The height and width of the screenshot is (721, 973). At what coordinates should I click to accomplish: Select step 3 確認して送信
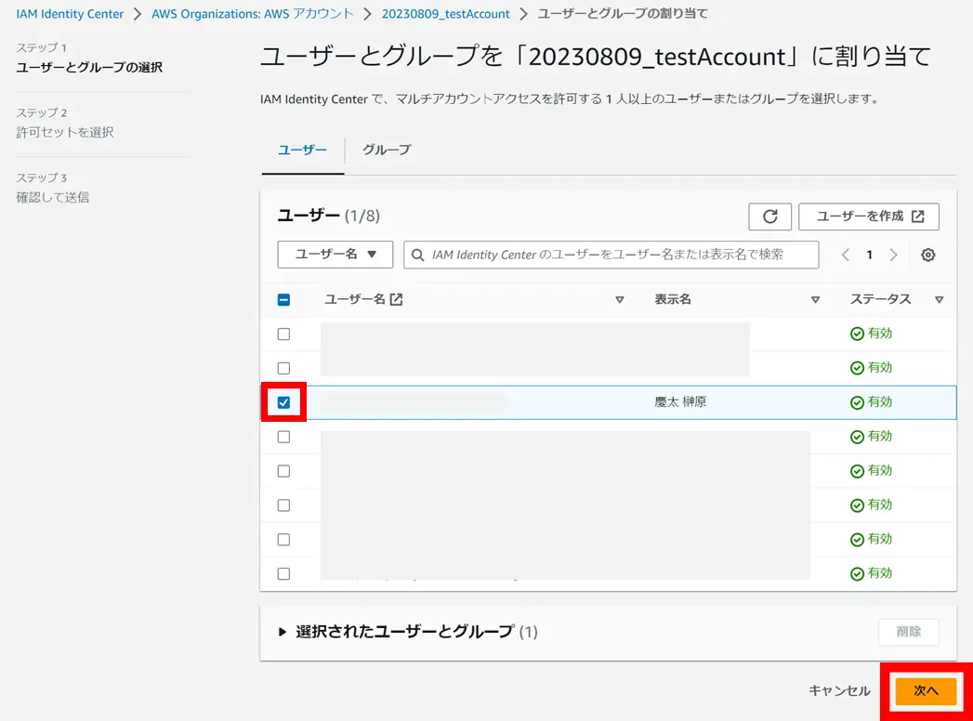point(53,197)
